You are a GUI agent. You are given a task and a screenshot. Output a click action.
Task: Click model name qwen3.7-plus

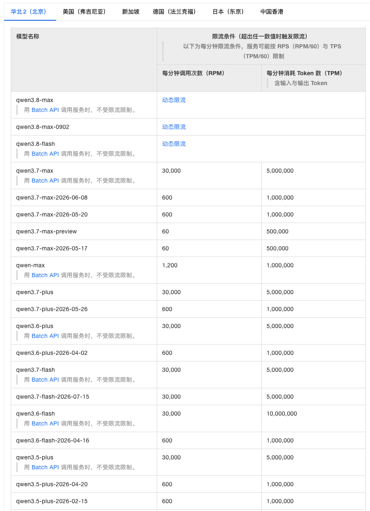pos(35,292)
